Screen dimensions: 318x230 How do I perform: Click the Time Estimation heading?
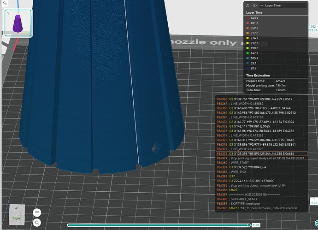(258, 76)
